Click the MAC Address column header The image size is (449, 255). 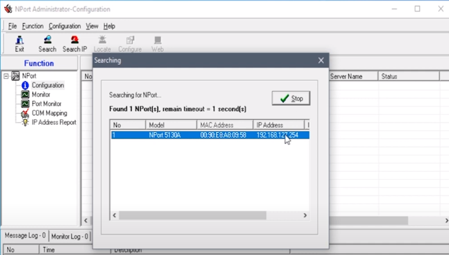coord(225,125)
